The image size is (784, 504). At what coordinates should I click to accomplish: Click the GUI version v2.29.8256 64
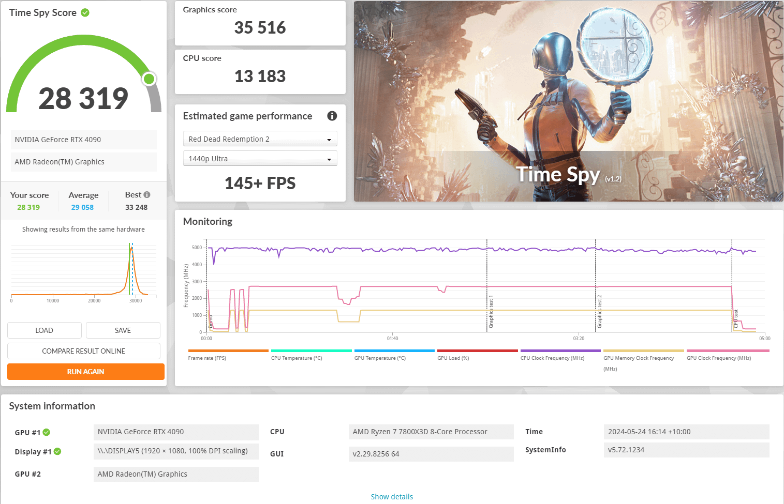431,454
